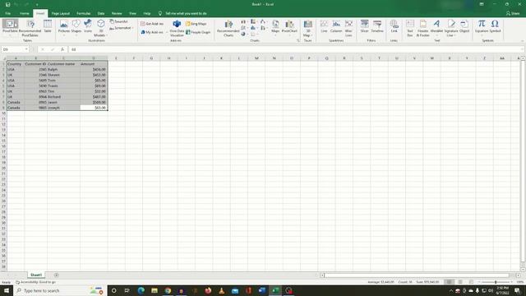Click People Graph add-in
The width and height of the screenshot is (526, 296).
coord(198,32)
